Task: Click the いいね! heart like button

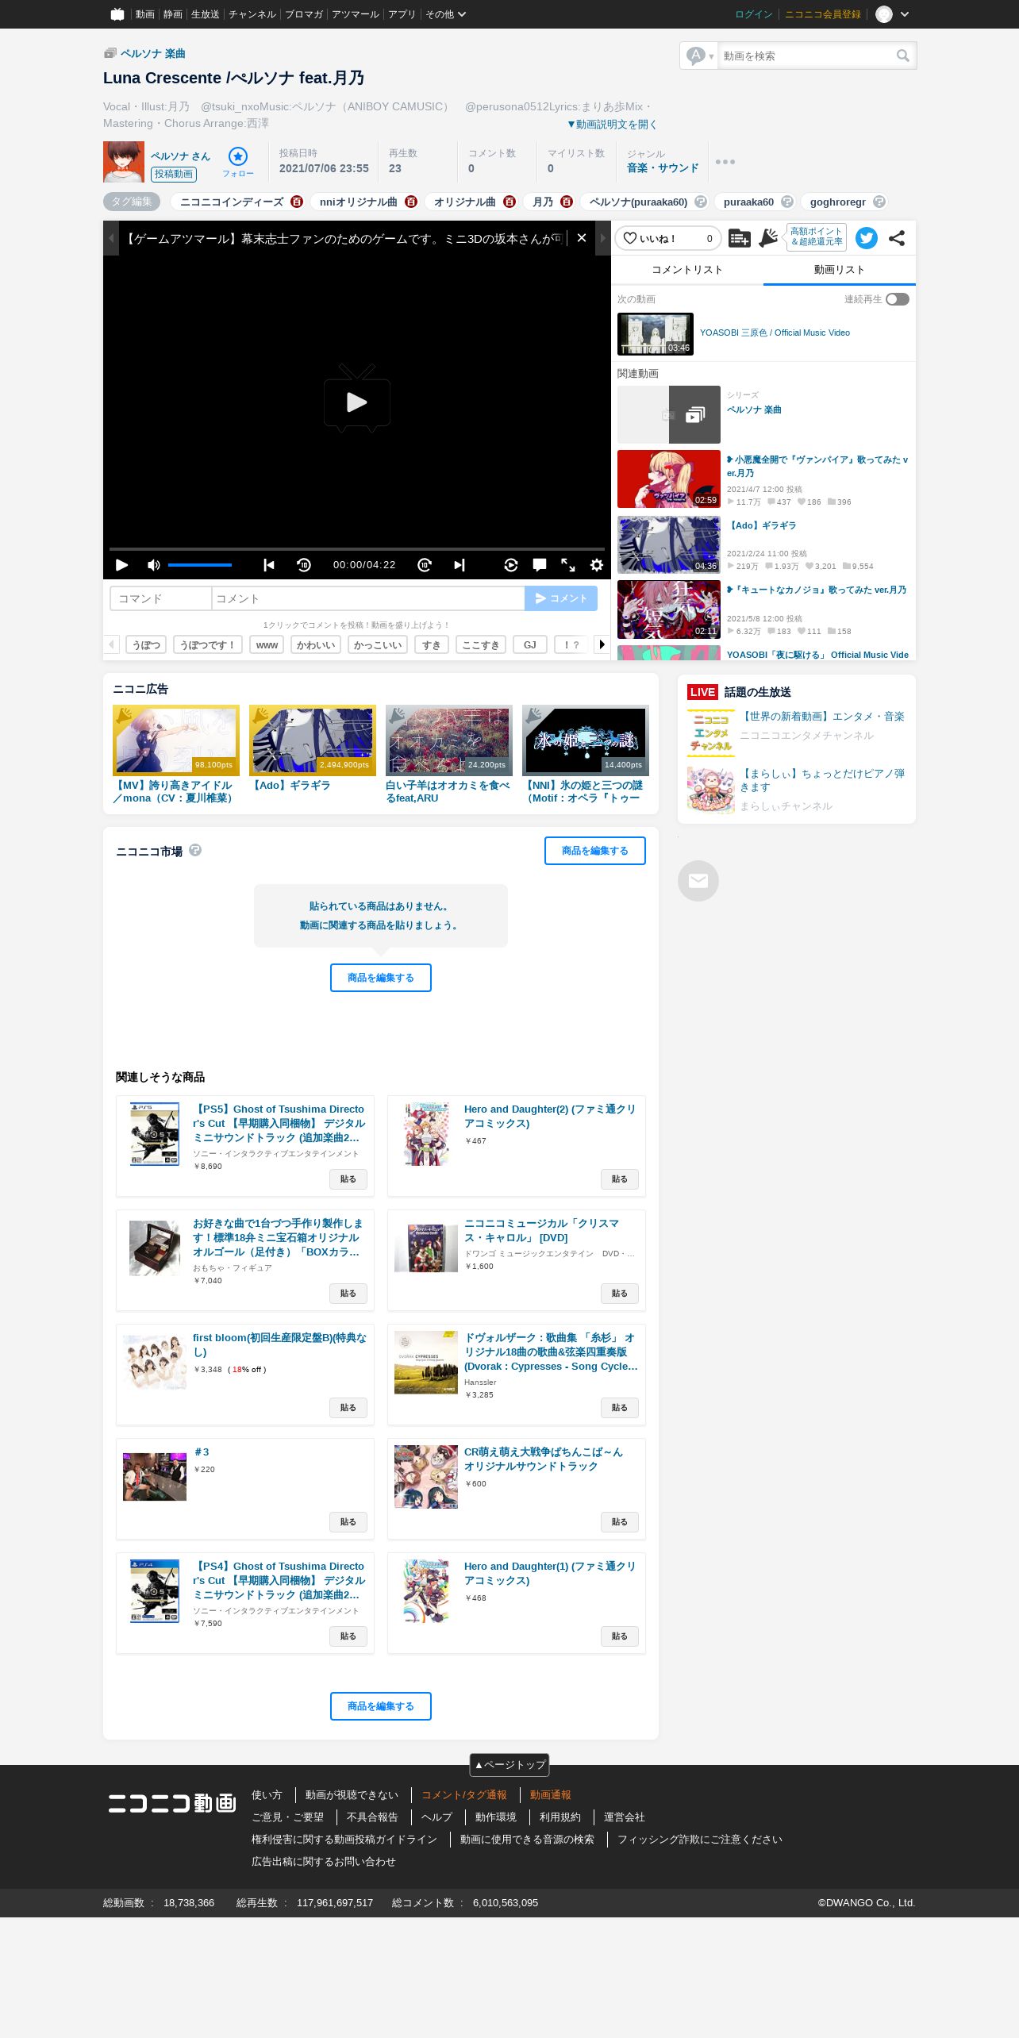Action: [x=668, y=238]
